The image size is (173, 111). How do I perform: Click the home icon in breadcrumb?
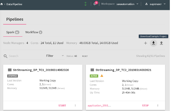point(2,4)
